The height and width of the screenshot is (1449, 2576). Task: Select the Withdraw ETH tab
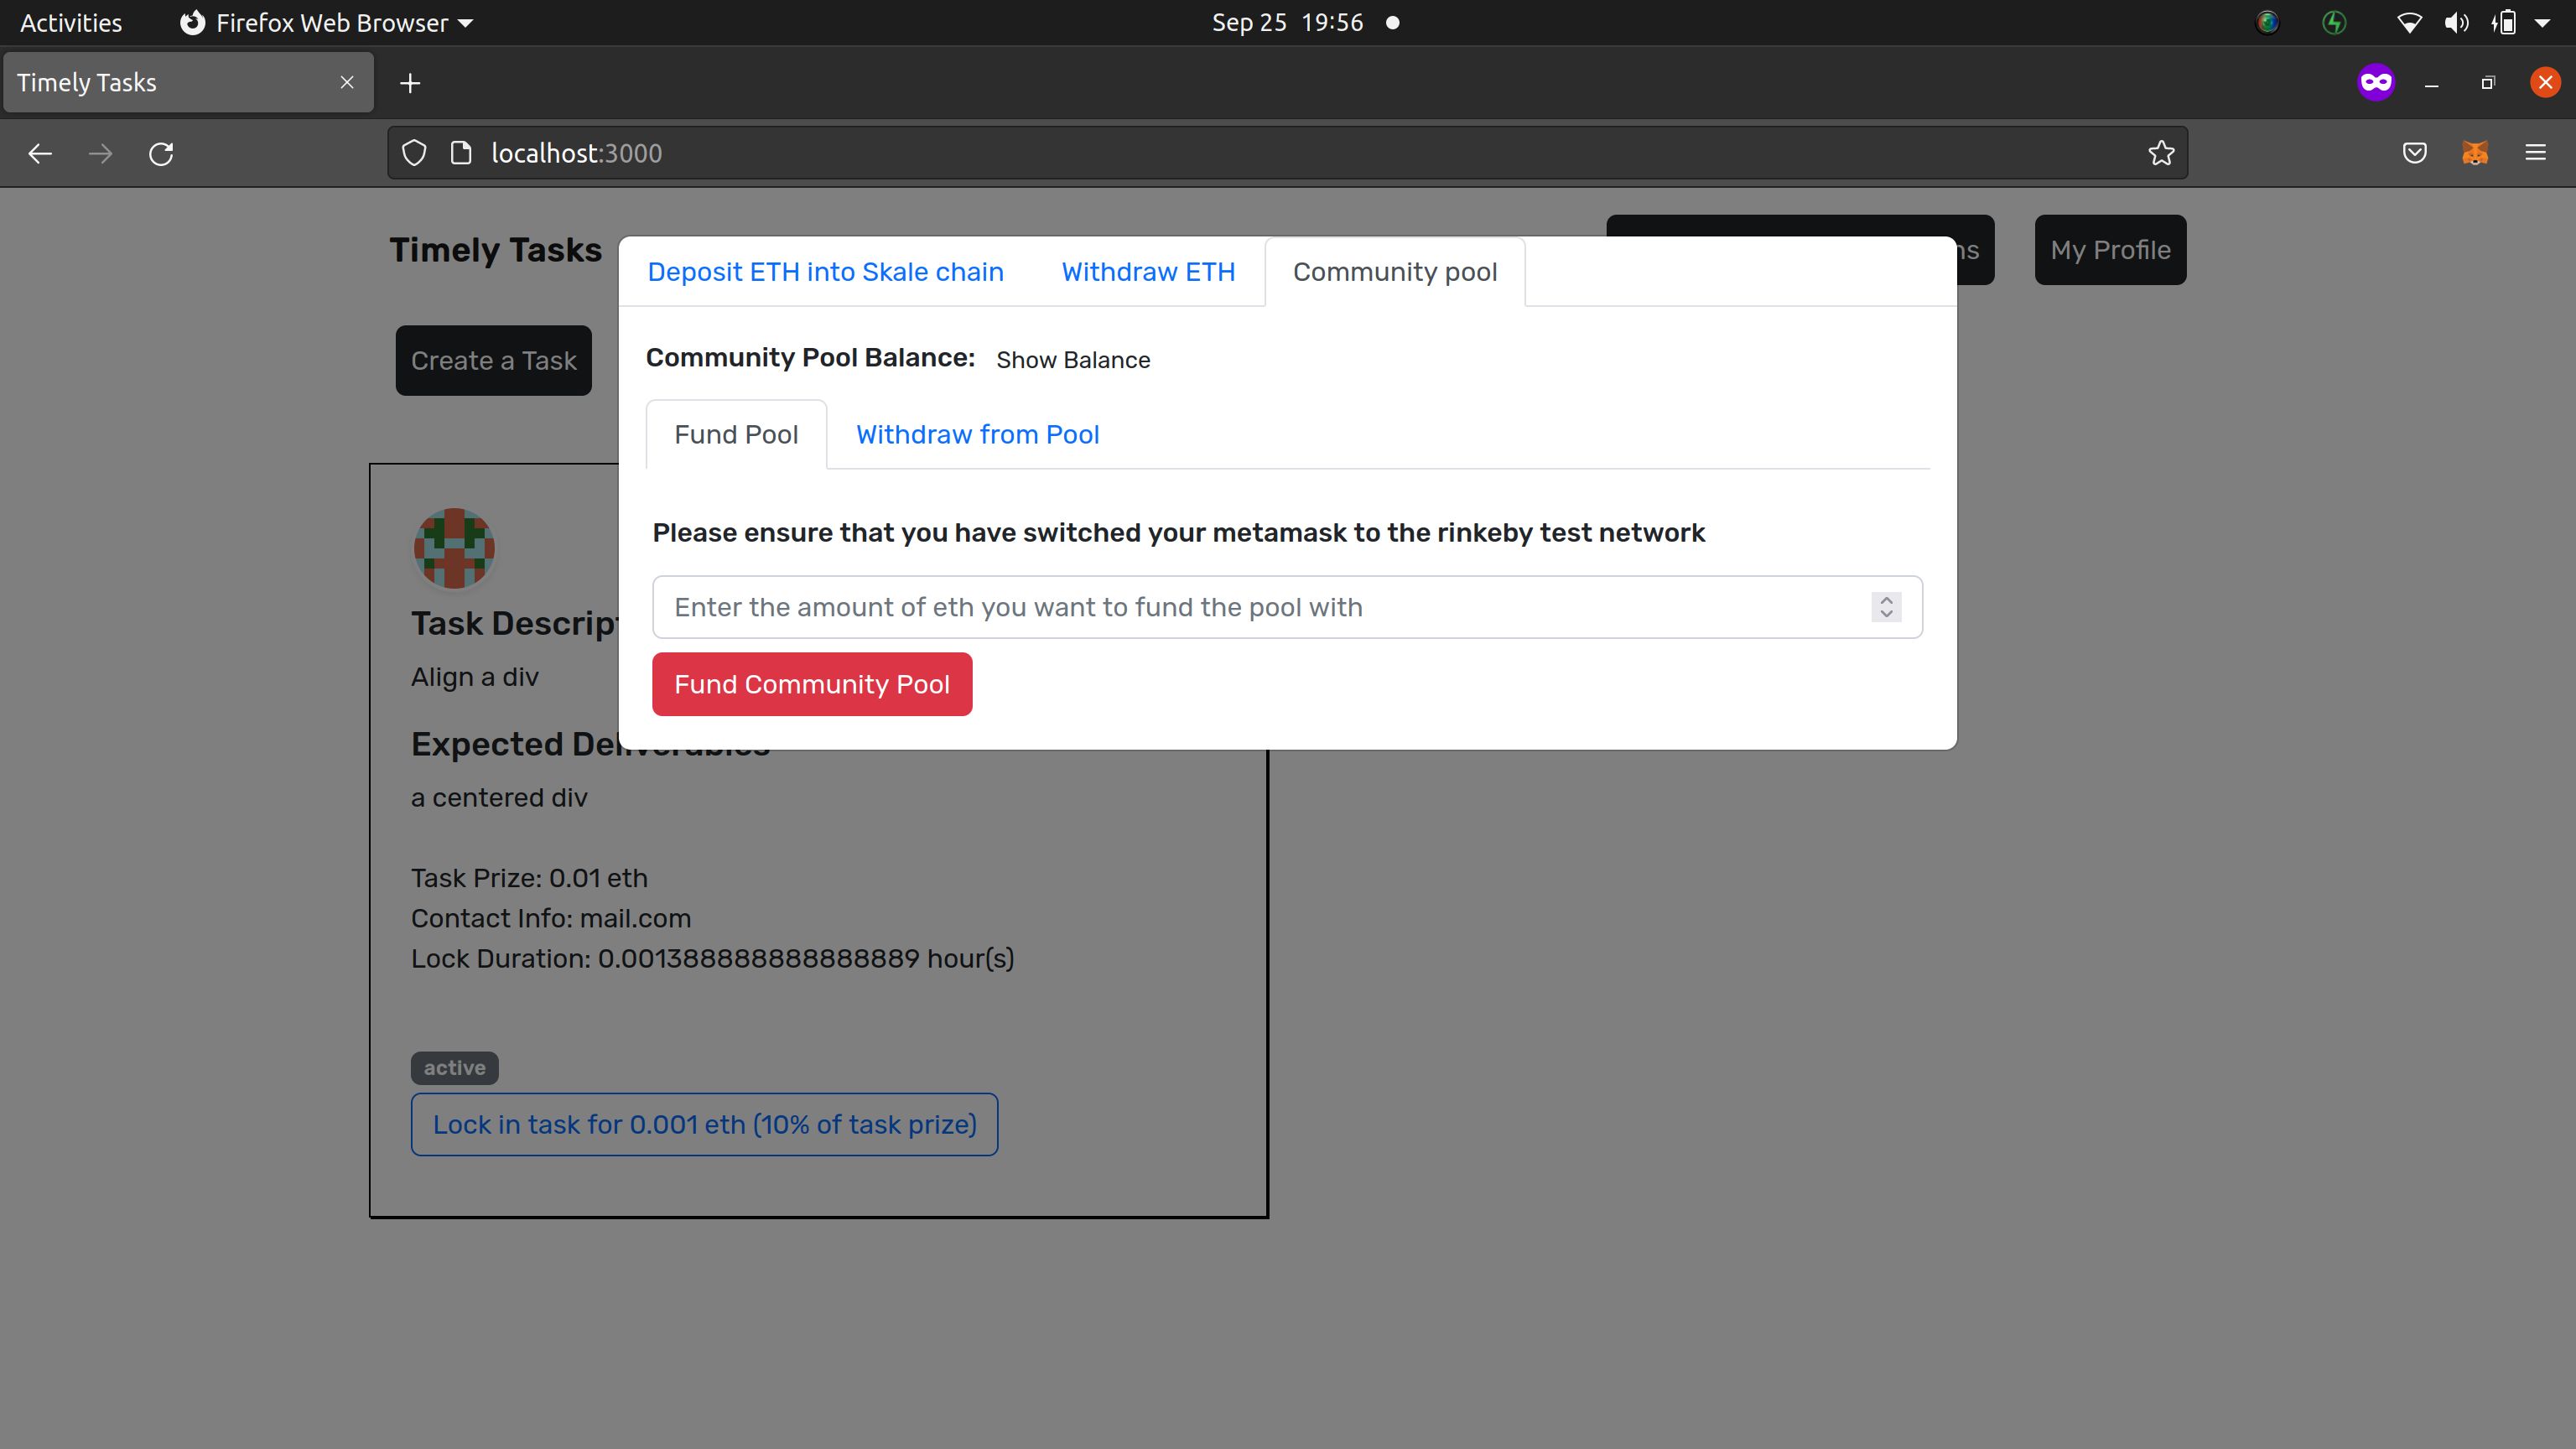click(1146, 271)
